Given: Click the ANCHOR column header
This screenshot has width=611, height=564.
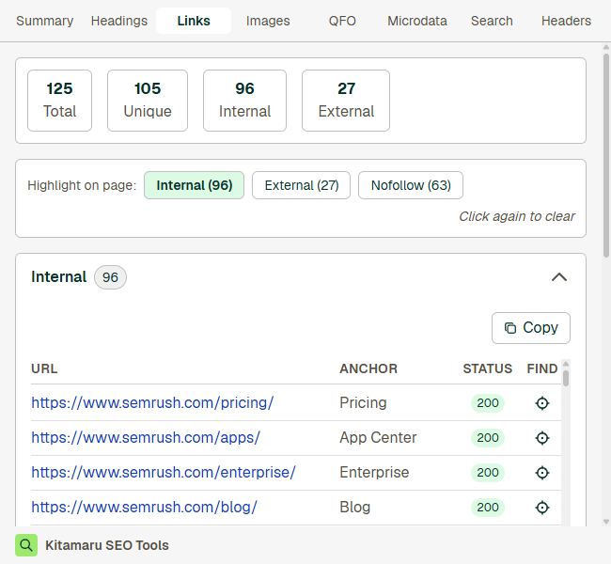Looking at the screenshot, I should pyautogui.click(x=368, y=368).
